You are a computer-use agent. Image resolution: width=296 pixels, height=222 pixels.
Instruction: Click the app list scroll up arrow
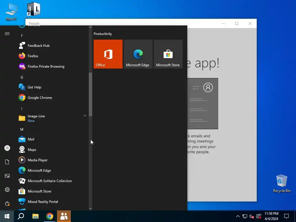point(90,27)
